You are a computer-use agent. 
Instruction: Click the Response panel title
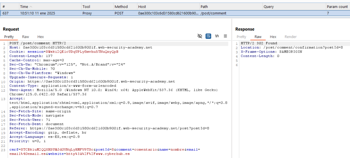[245, 29]
